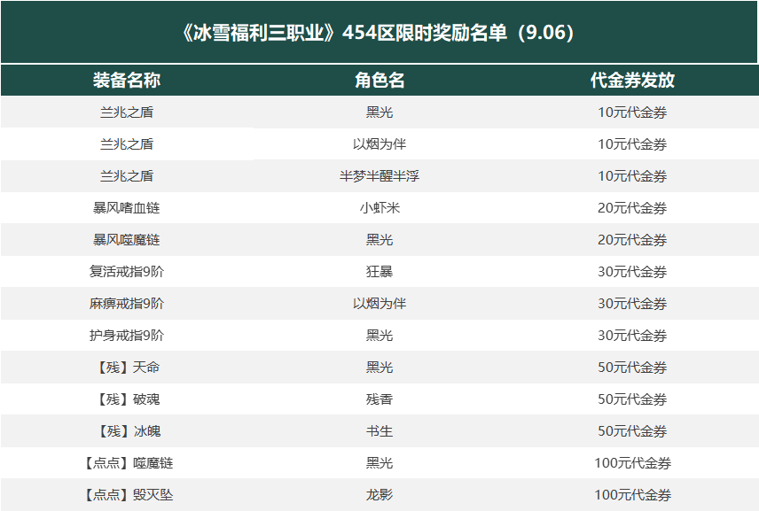Click 50元代金券 in the 书生 row
Viewport: 759px width, 511px height.
coord(632,431)
